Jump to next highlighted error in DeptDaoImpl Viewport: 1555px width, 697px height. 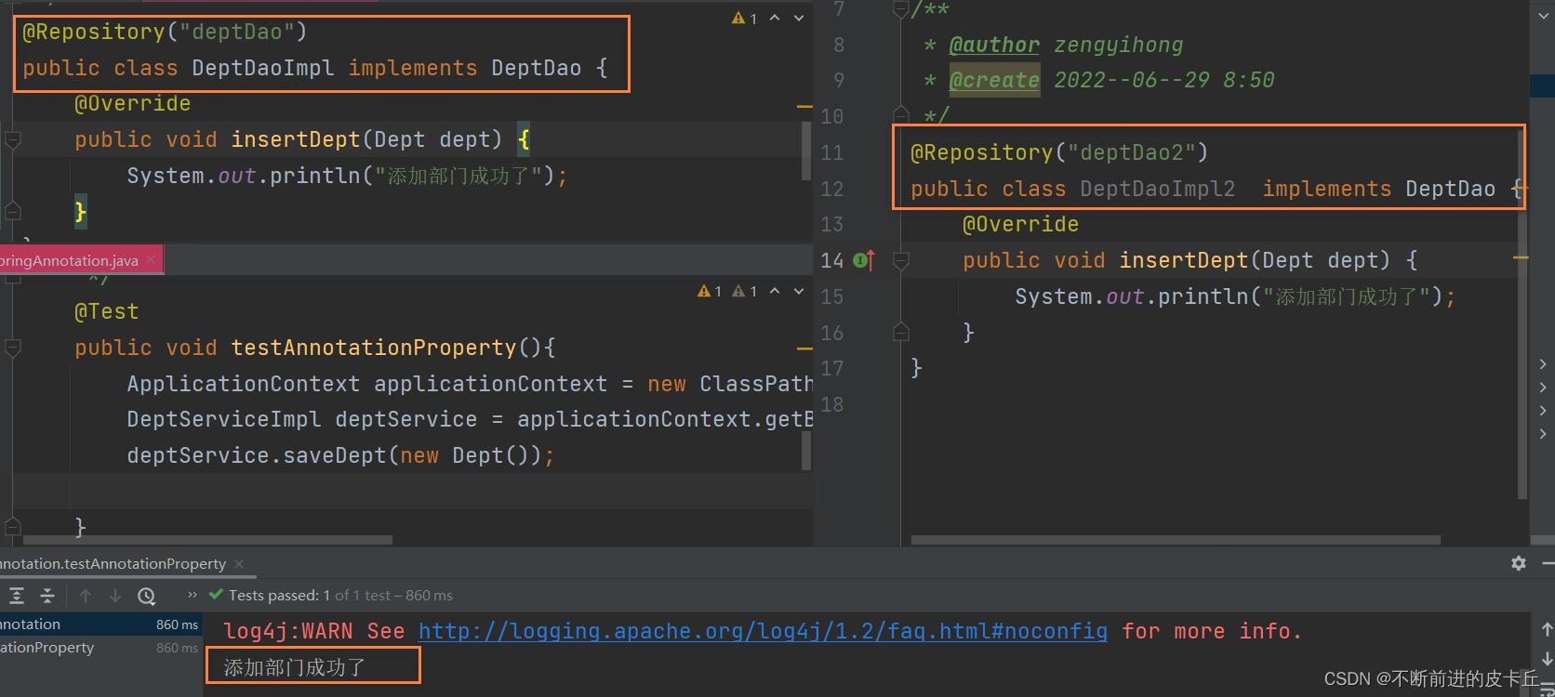tap(799, 18)
